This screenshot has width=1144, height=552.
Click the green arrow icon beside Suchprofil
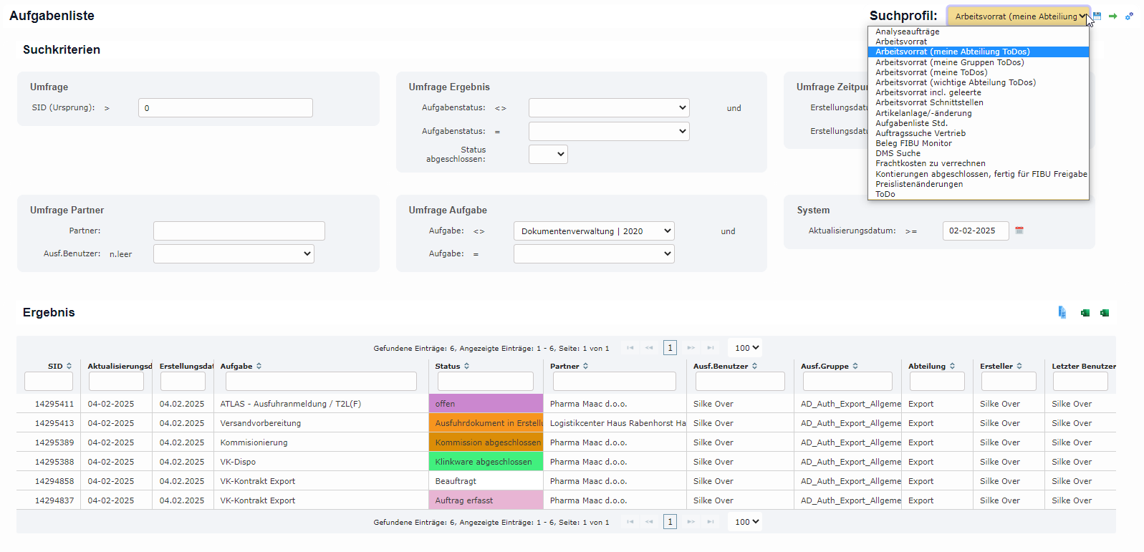1112,16
